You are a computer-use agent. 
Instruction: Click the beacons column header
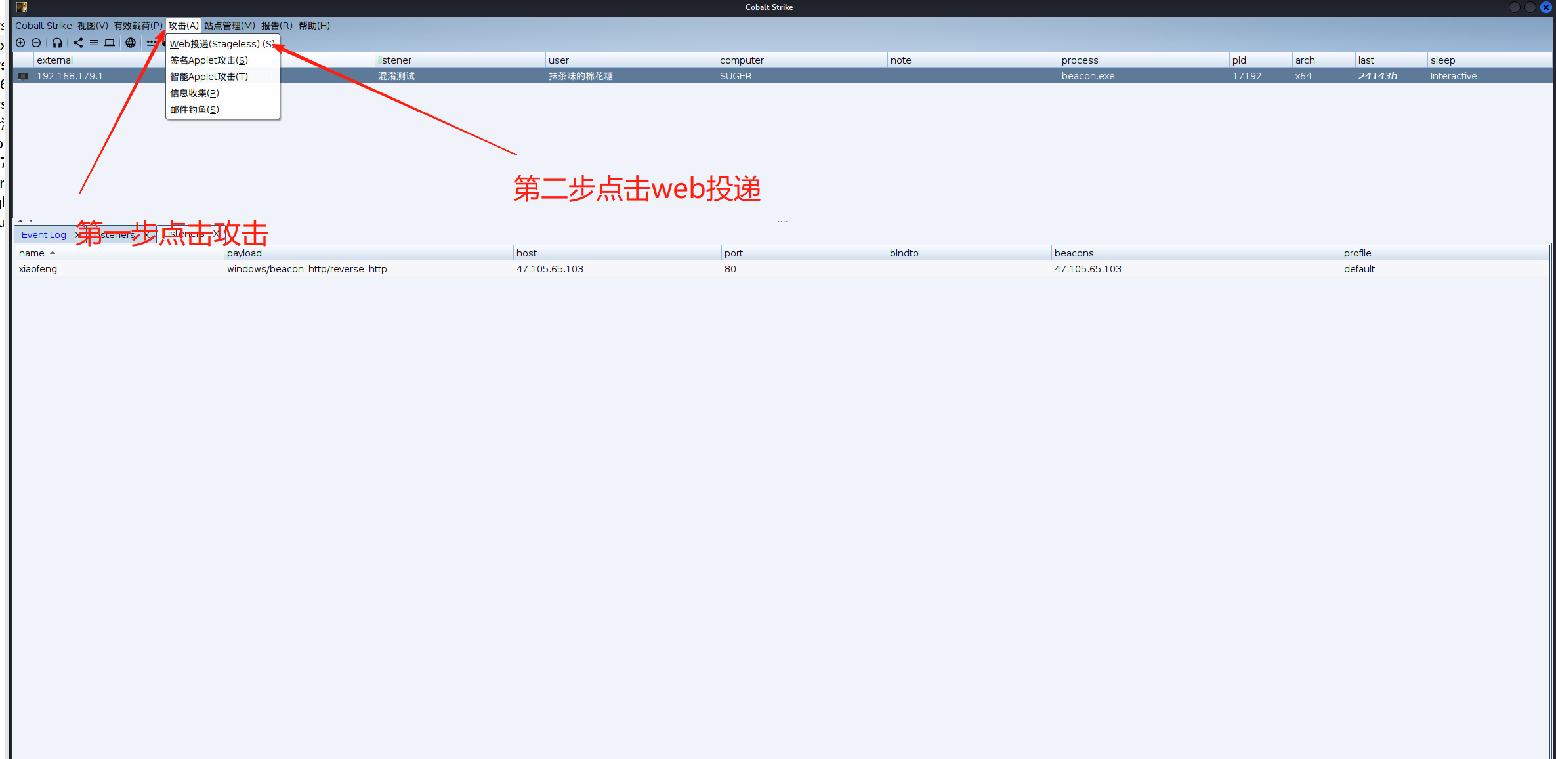pos(1196,253)
